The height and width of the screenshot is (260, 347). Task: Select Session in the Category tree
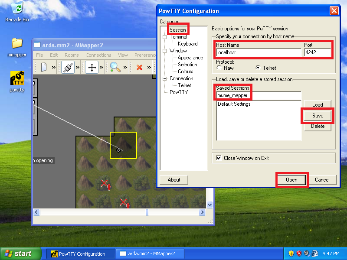coord(178,30)
